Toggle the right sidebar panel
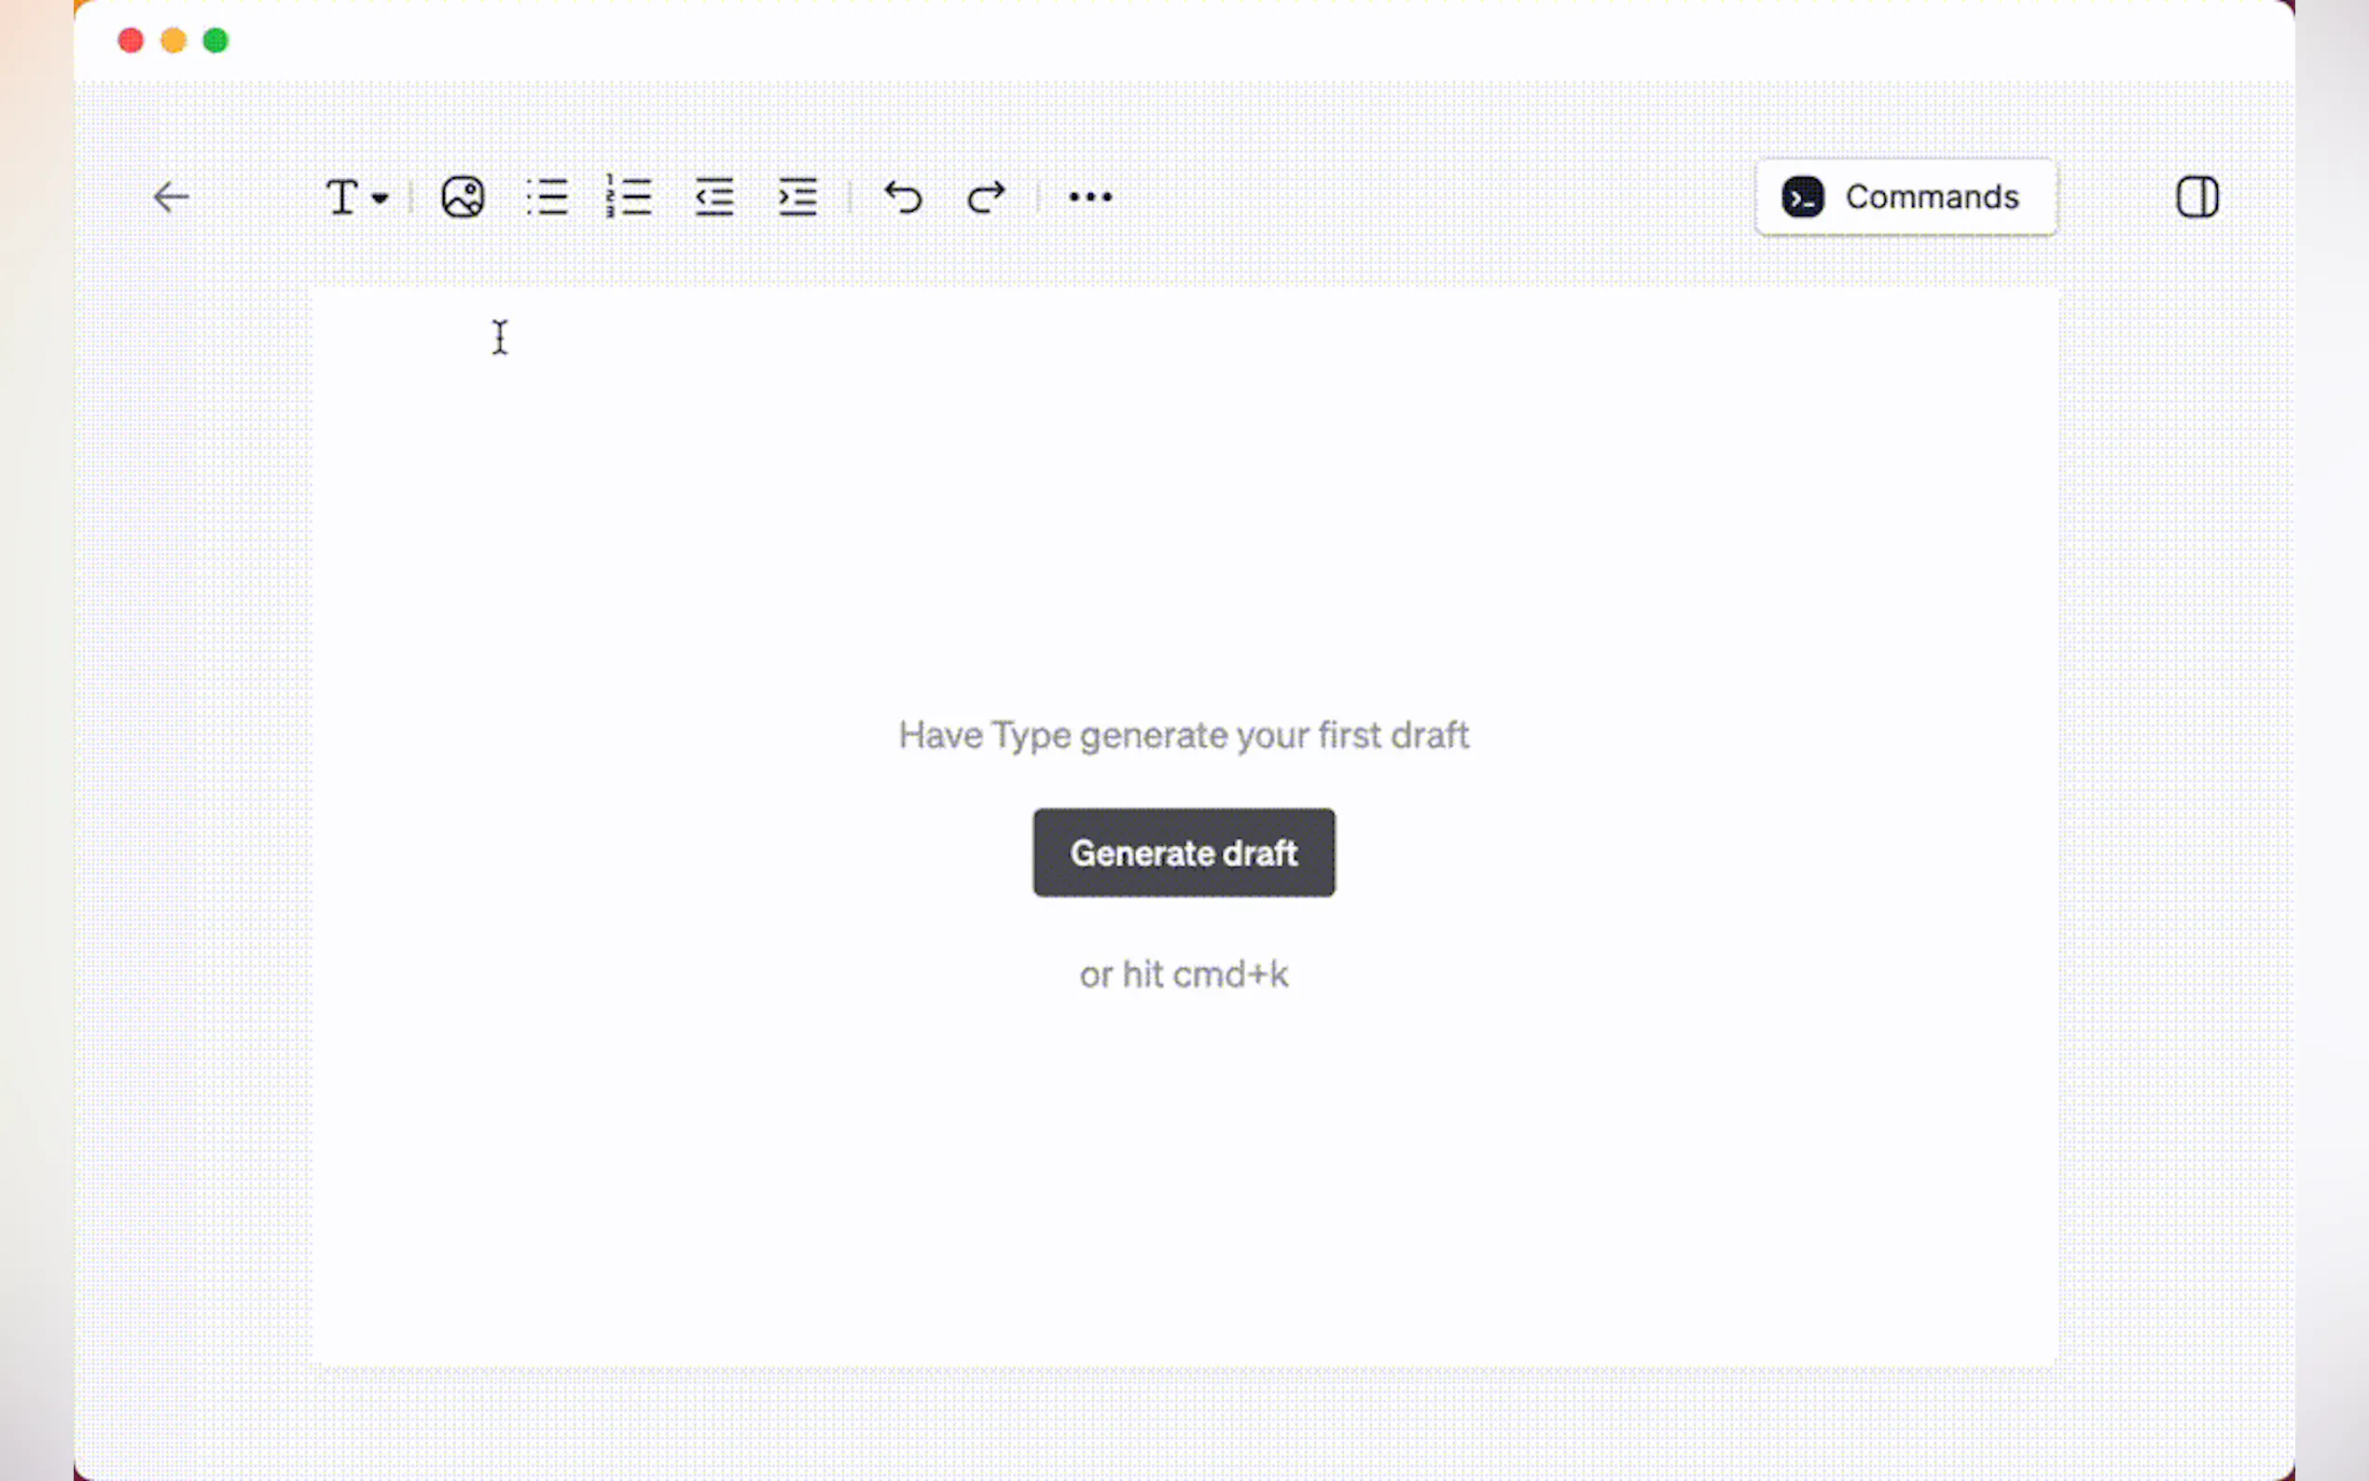The width and height of the screenshot is (2369, 1481). coord(2196,197)
